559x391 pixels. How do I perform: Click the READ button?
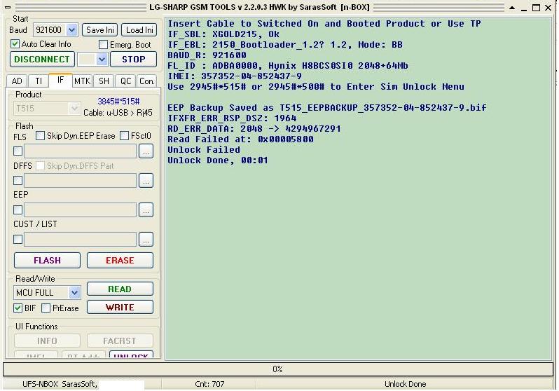pyautogui.click(x=120, y=289)
